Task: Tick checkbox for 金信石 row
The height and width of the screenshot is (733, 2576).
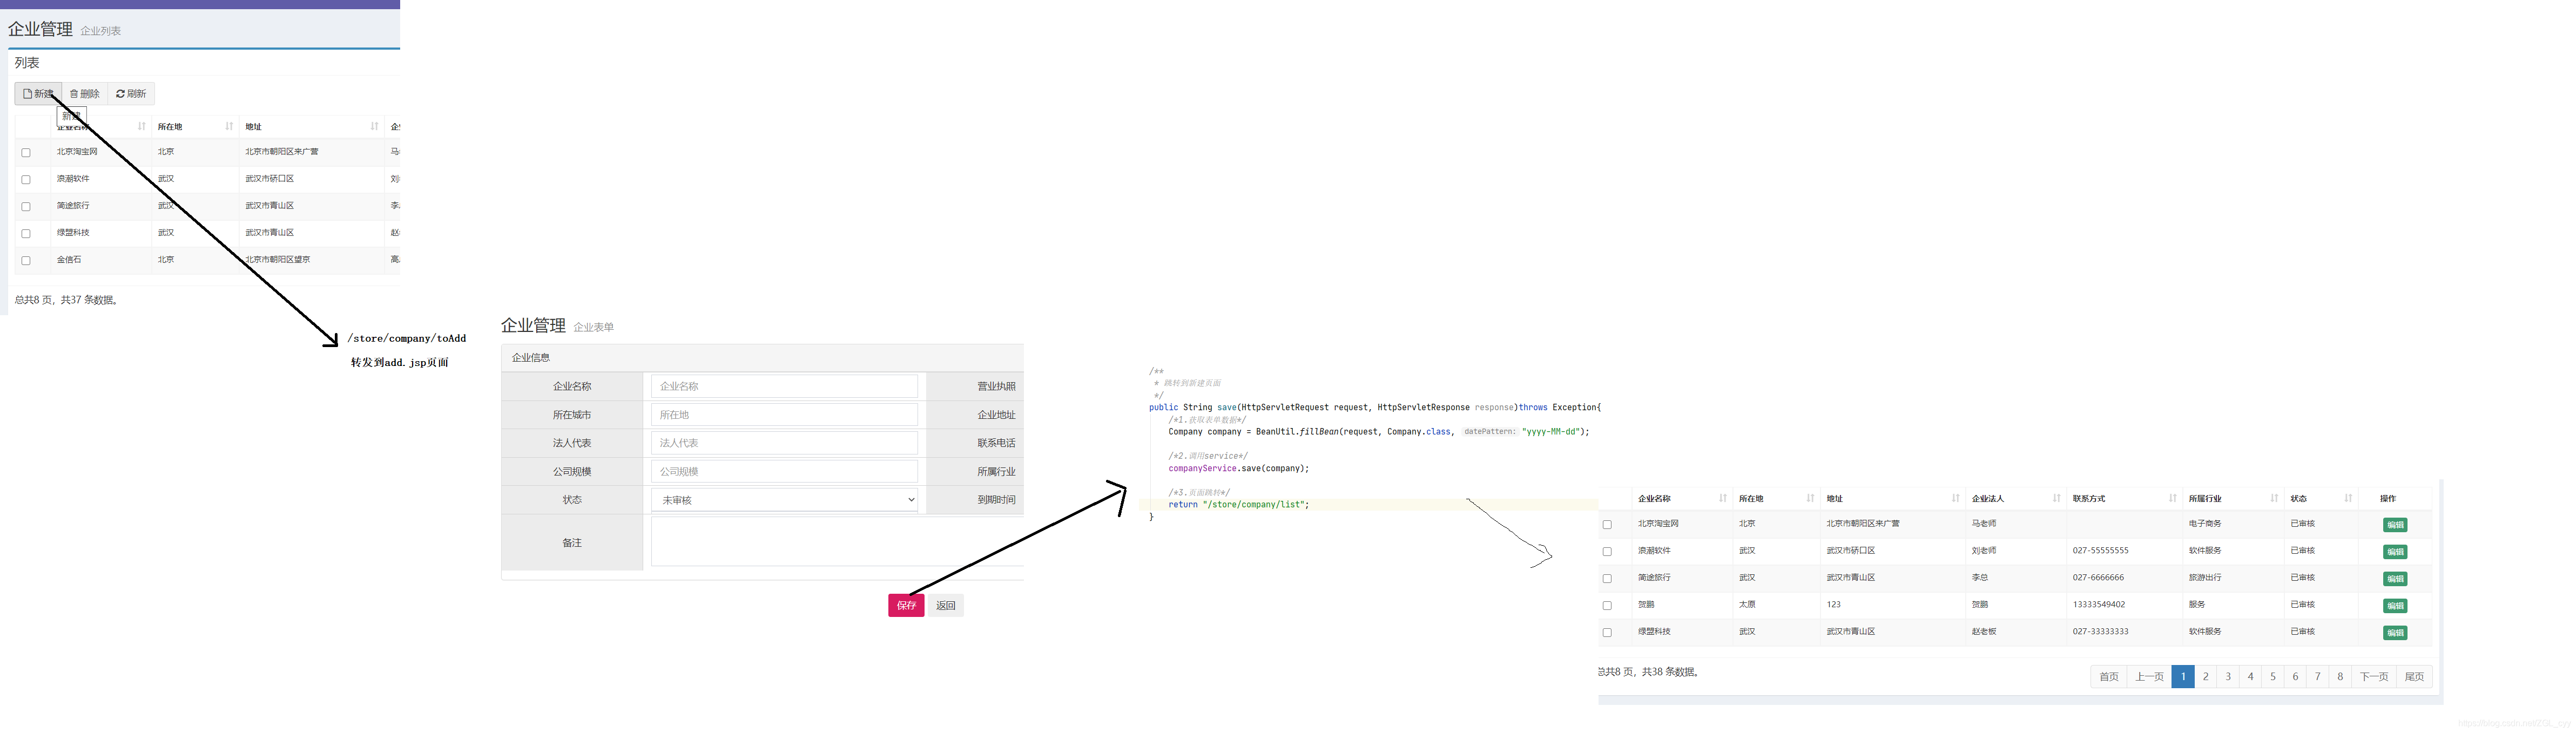Action: (26, 261)
